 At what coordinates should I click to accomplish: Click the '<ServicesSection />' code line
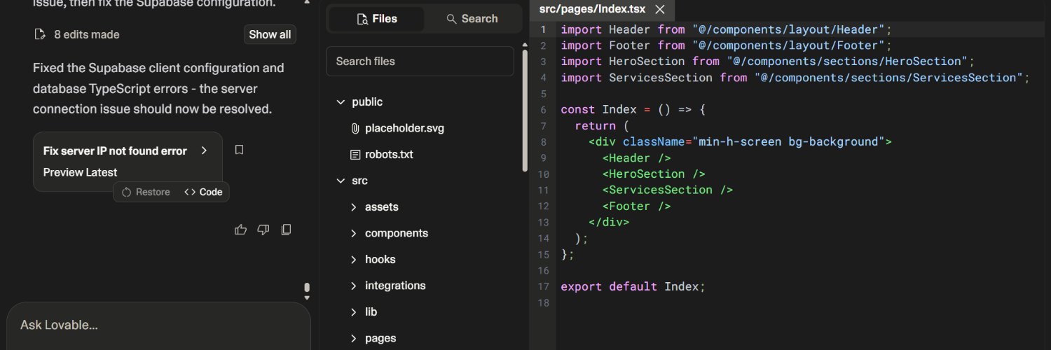pos(667,190)
